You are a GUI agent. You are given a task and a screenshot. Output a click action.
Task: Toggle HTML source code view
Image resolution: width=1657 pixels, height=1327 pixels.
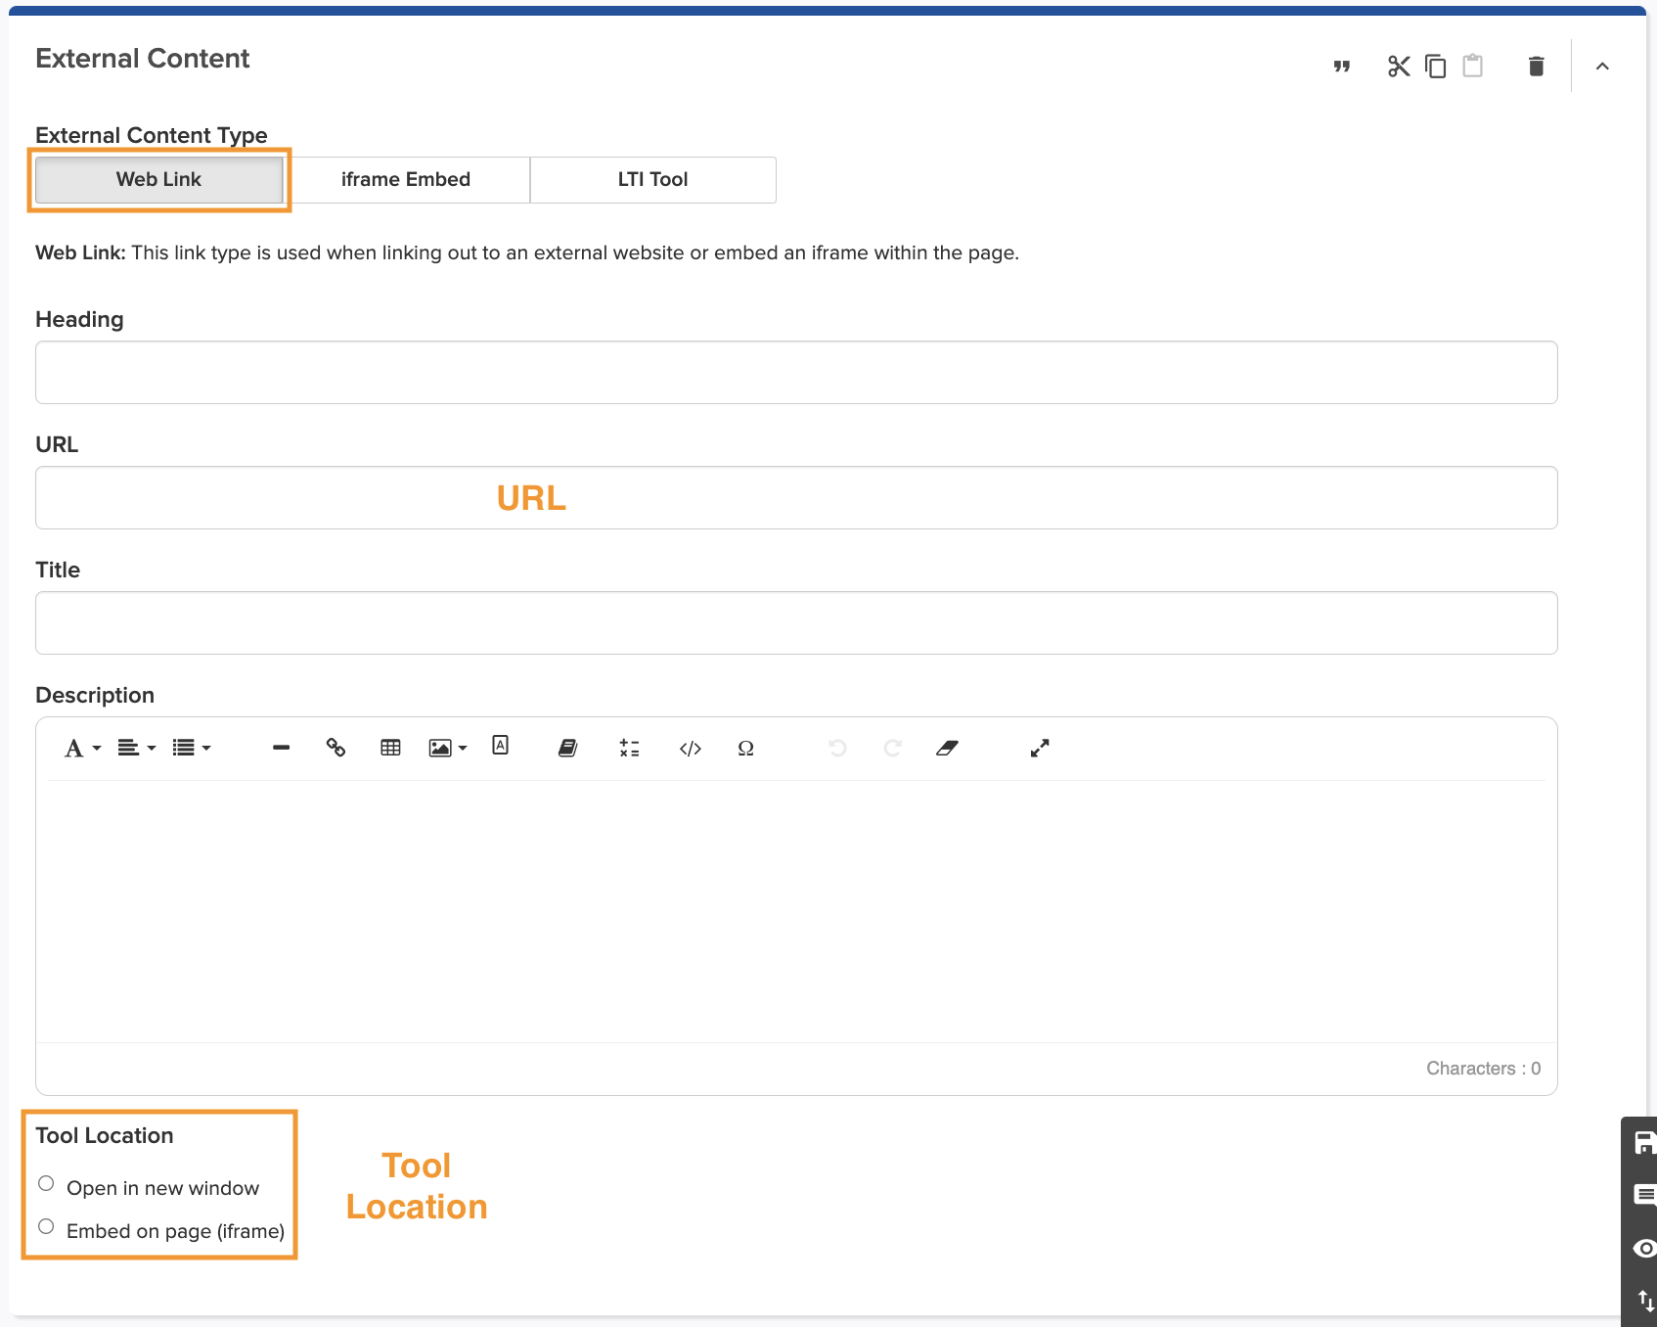[x=691, y=749]
